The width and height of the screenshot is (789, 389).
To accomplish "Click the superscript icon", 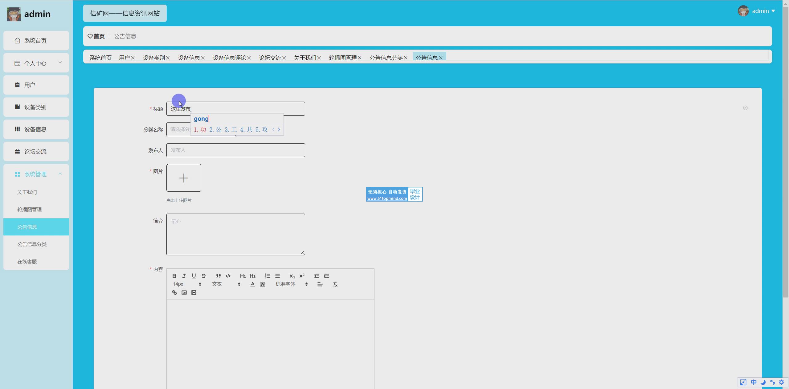I will point(302,276).
